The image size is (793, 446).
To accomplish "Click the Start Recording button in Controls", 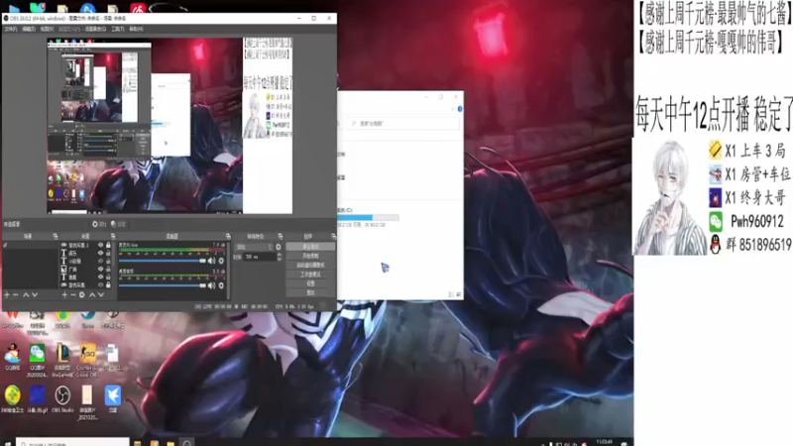I will pyautogui.click(x=310, y=256).
